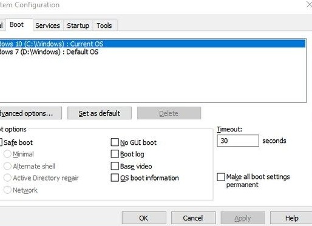Image resolution: width=312 pixels, height=226 pixels.
Task: Open the Startup tab
Action: (x=78, y=25)
